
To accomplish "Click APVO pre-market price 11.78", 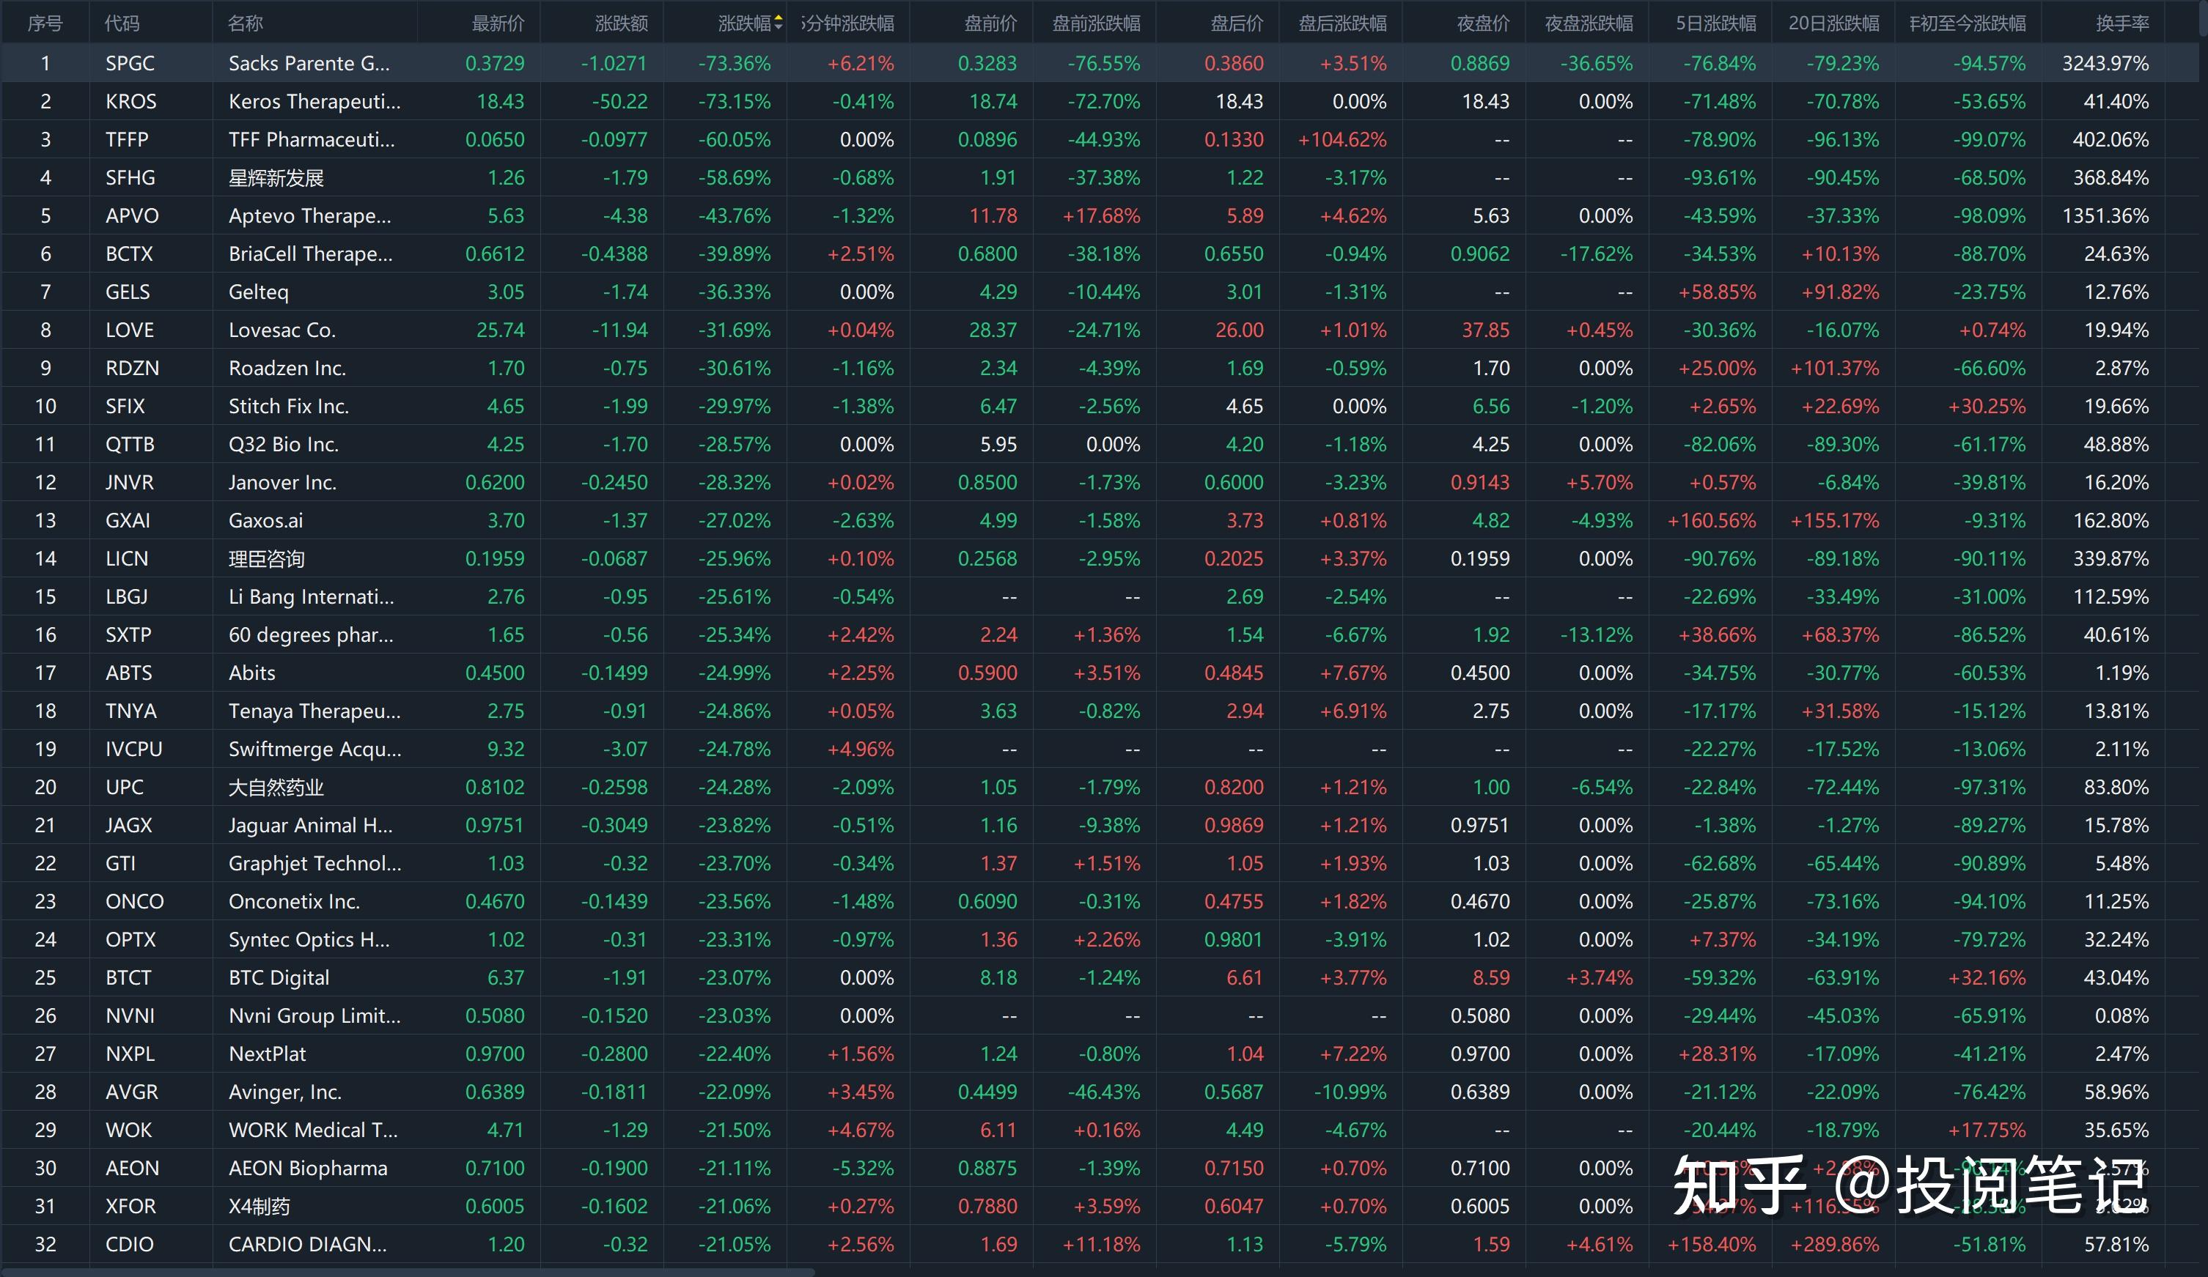I will [x=993, y=215].
